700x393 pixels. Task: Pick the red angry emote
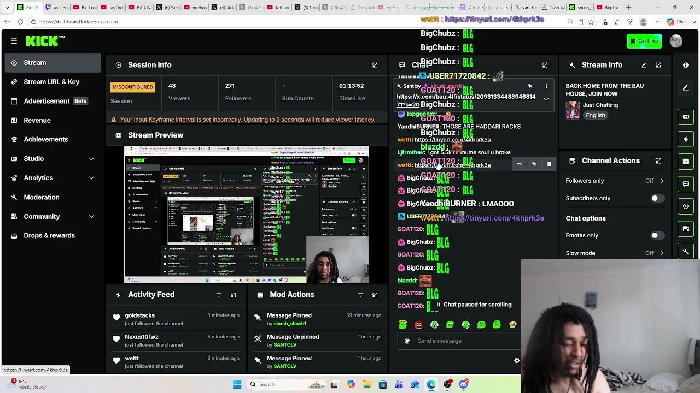pyautogui.click(x=418, y=325)
